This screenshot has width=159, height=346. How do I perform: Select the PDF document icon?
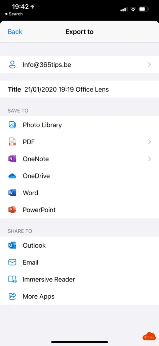[x=12, y=142]
